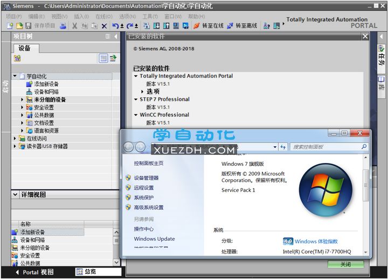Open the 编辑(E) menu

tap(37, 16)
